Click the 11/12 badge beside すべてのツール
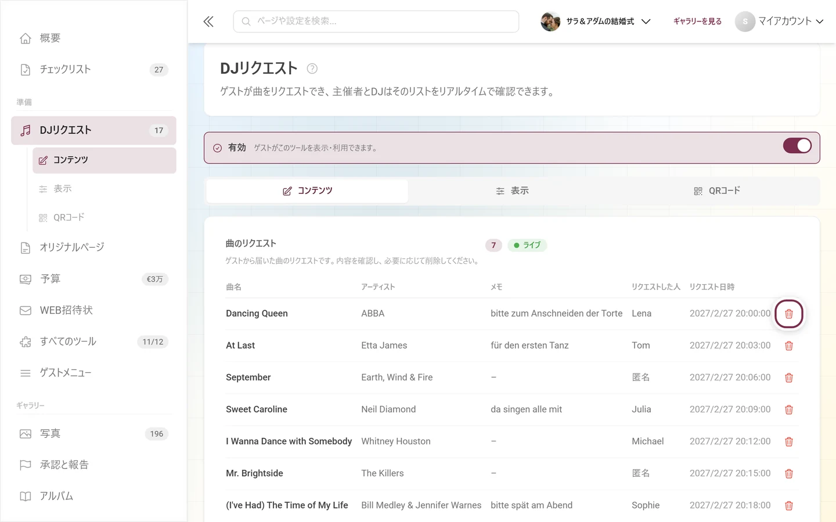This screenshot has height=522, width=836. click(153, 342)
